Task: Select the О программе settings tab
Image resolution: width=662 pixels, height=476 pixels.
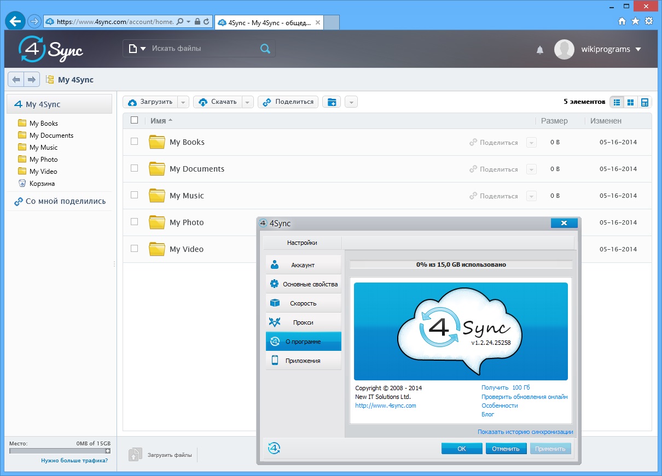Action: pos(303,342)
